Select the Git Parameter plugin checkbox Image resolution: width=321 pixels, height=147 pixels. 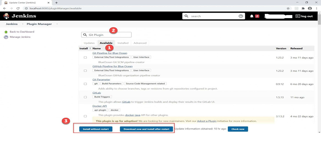click(85, 84)
